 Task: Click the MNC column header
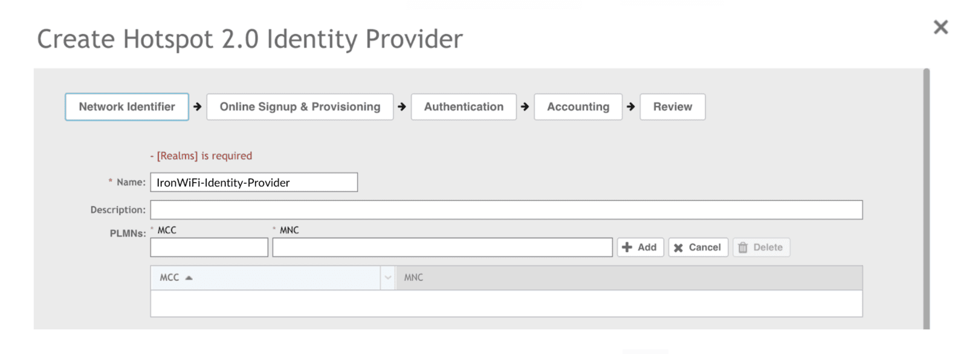629,277
